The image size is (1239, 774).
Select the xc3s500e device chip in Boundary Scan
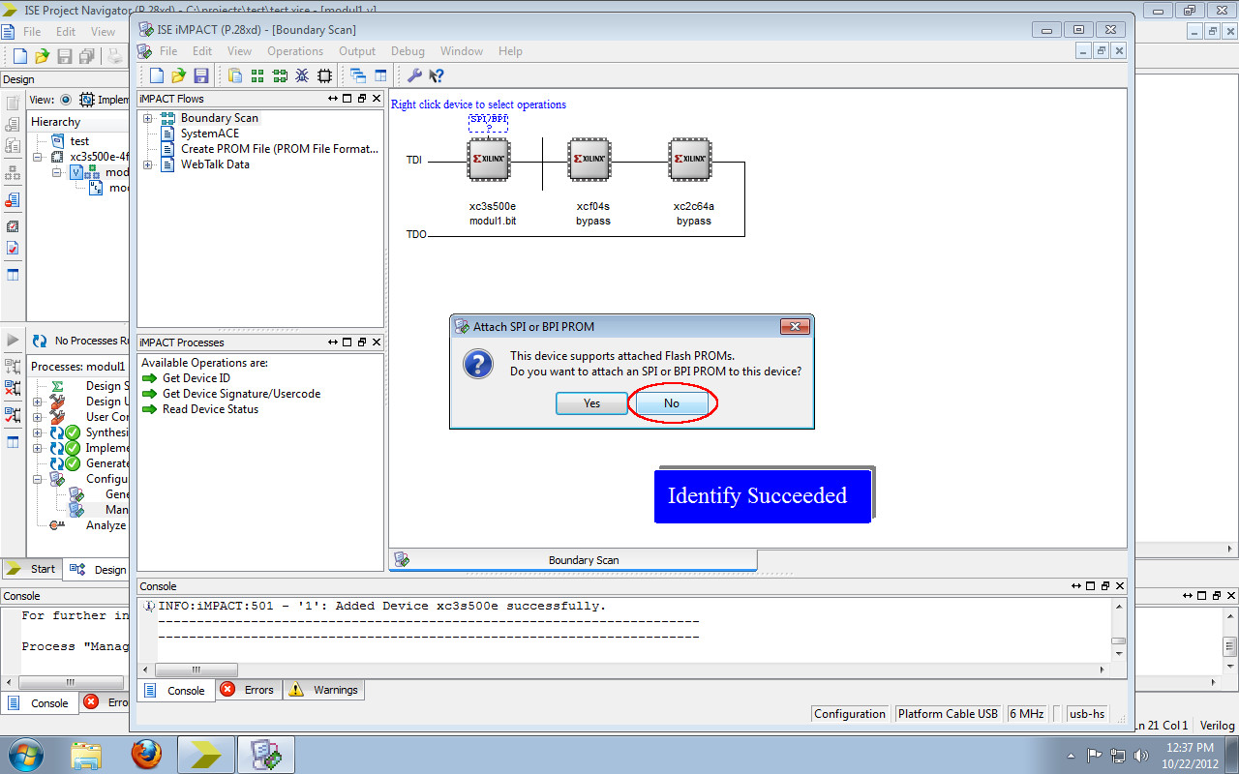pyautogui.click(x=488, y=159)
